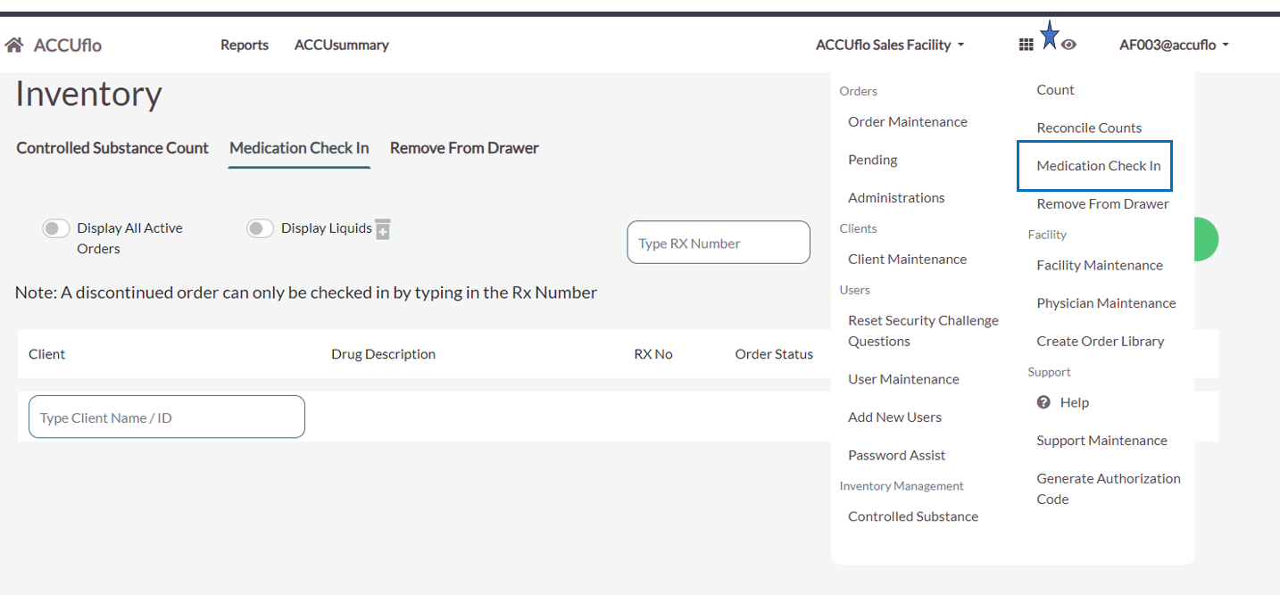The image size is (1280, 595).
Task: Open AF003@accuflo user dropdown
Action: pos(1174,45)
